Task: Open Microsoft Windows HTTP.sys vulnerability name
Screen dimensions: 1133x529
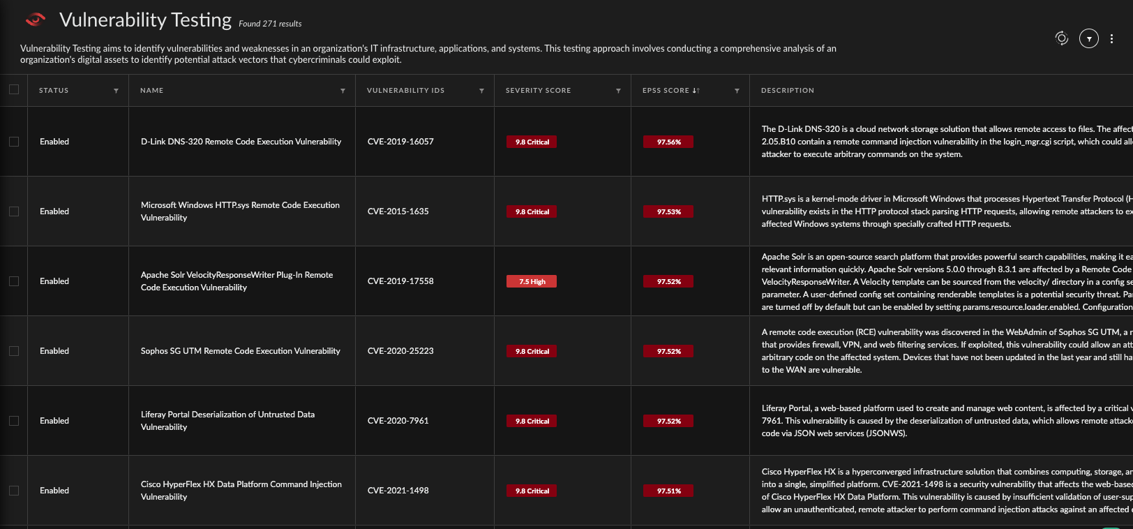Action: (x=240, y=211)
